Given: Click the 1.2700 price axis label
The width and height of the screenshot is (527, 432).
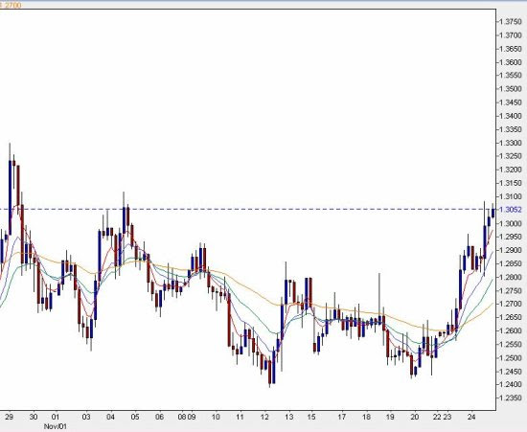Looking at the screenshot, I should (511, 304).
